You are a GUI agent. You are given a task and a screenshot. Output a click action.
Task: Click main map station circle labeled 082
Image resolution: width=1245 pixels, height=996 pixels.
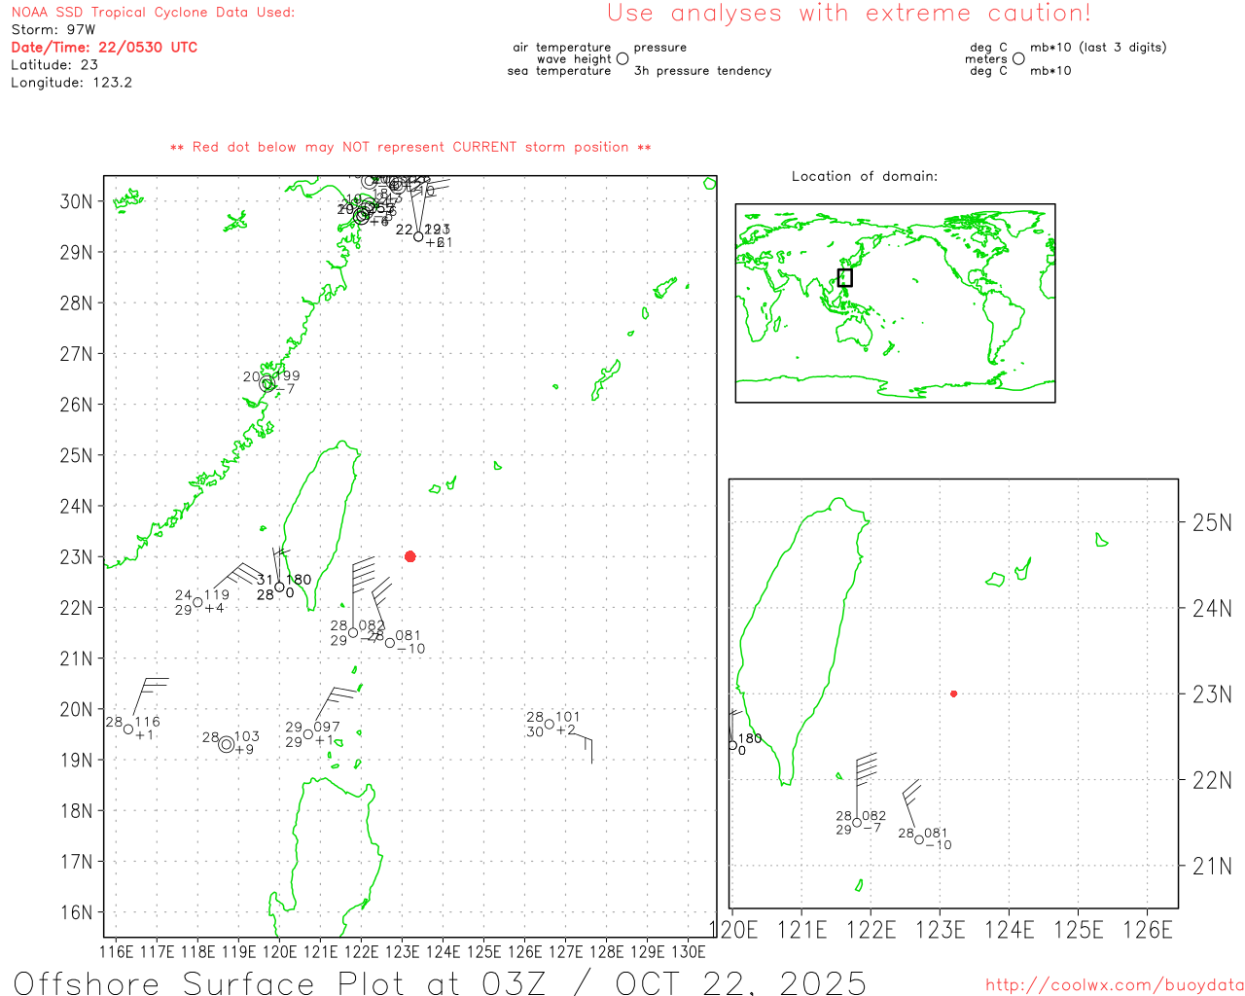coord(353,632)
